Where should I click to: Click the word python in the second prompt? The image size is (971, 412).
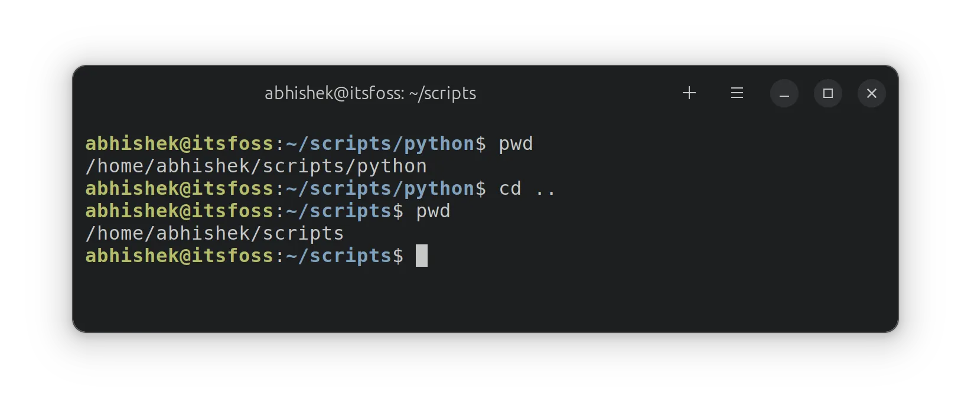click(440, 188)
